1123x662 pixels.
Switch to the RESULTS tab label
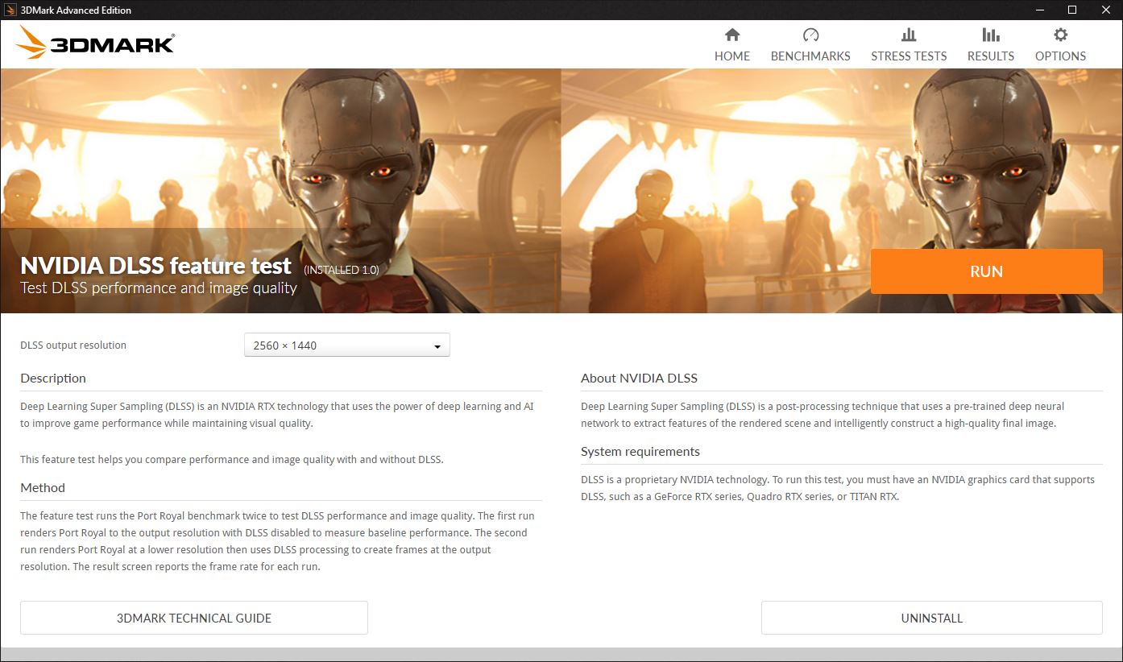991,56
